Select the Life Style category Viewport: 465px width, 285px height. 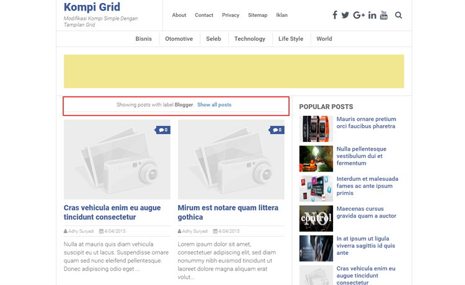(291, 39)
